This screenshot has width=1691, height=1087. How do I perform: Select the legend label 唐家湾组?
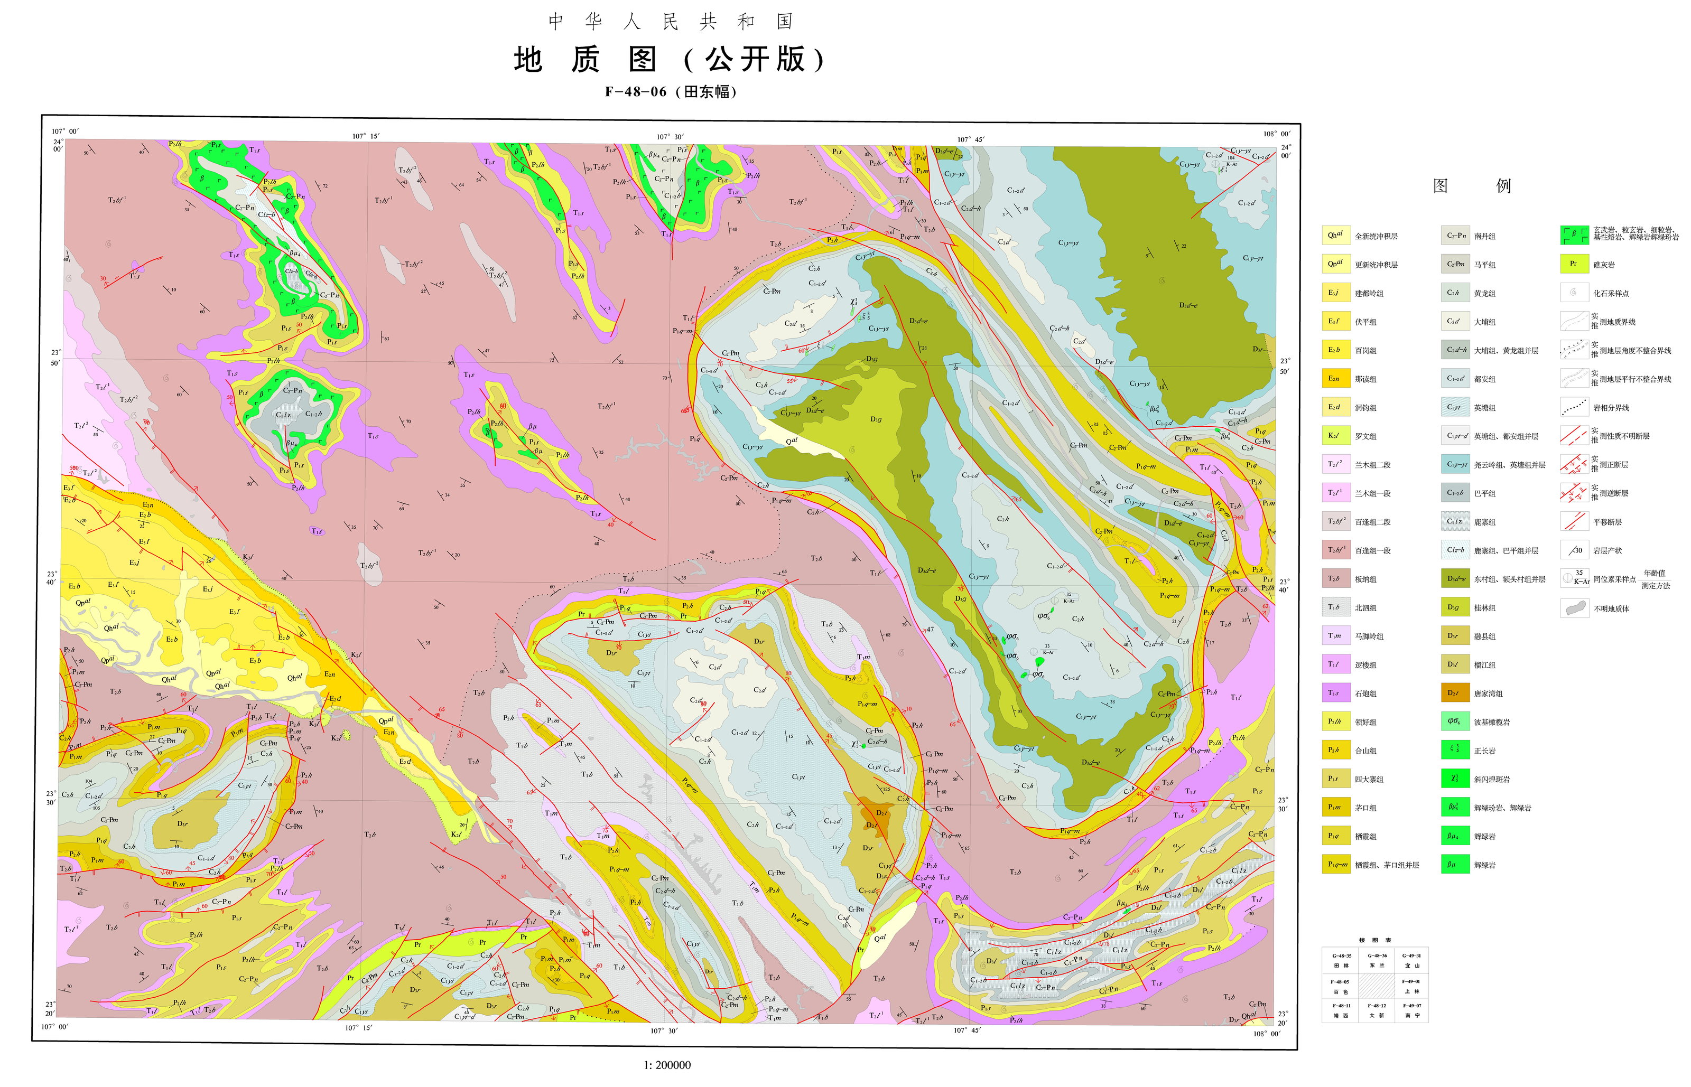pyautogui.click(x=1489, y=693)
